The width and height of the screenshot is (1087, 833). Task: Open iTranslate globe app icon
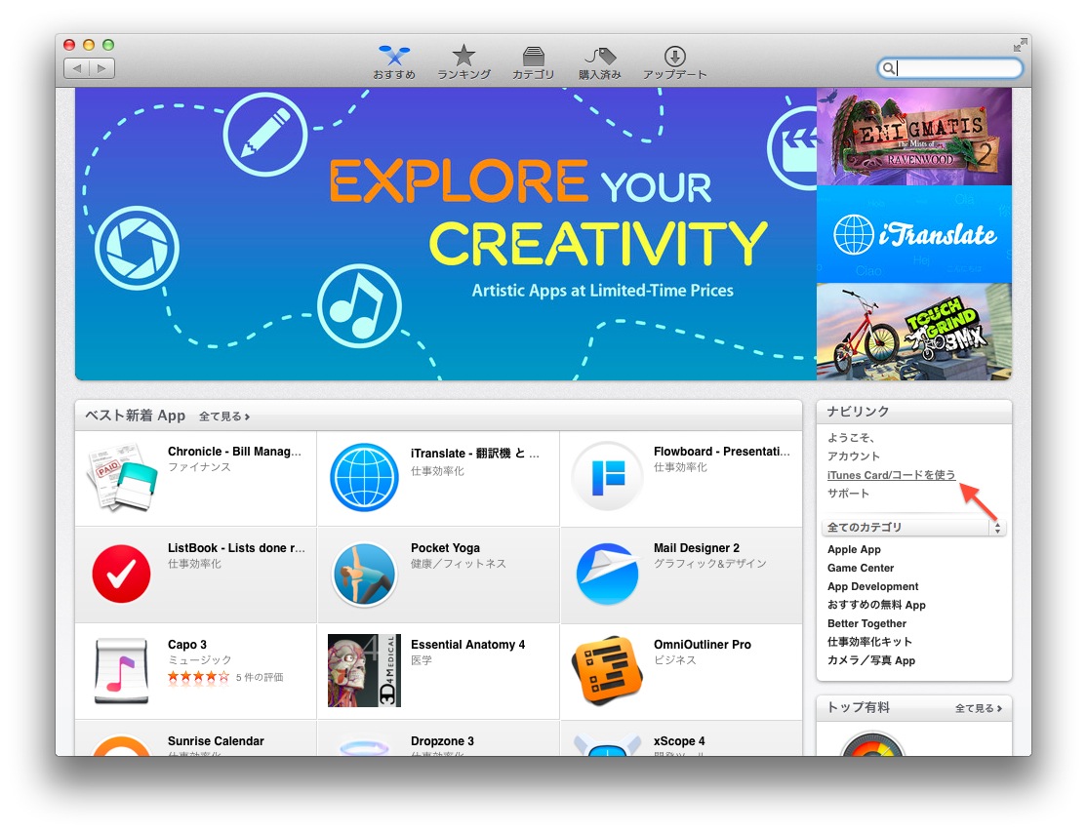tap(364, 478)
